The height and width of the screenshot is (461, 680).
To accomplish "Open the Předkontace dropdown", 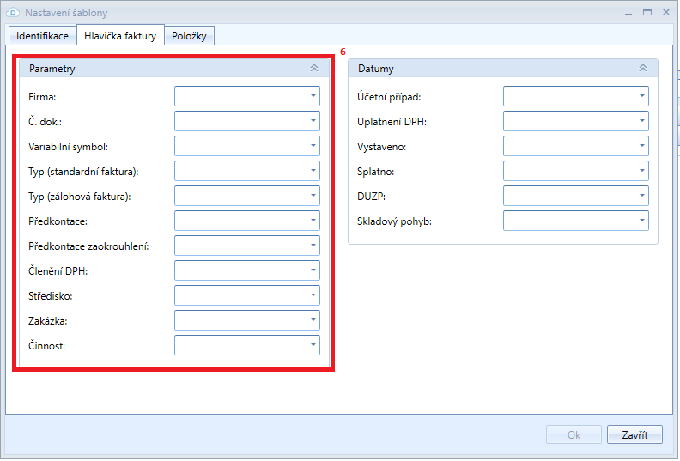I will 313,221.
